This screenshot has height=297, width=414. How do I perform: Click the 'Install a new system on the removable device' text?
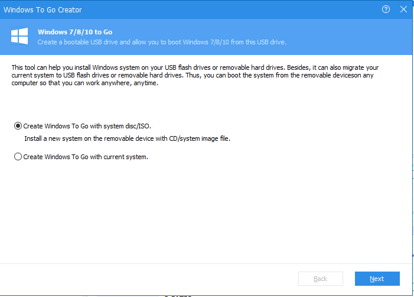click(127, 138)
